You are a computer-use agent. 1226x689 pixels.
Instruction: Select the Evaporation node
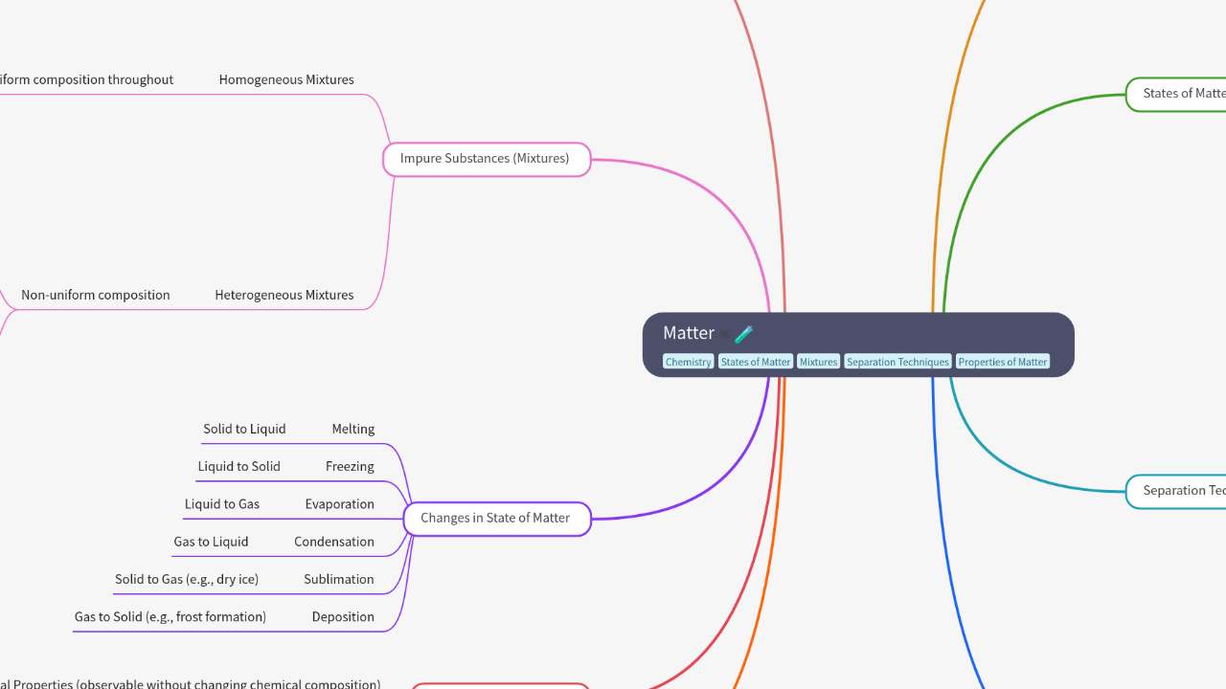coord(340,503)
